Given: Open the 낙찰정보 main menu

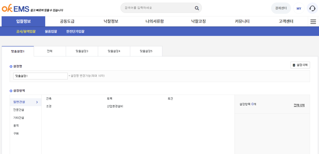Looking at the screenshot, I should (111, 21).
